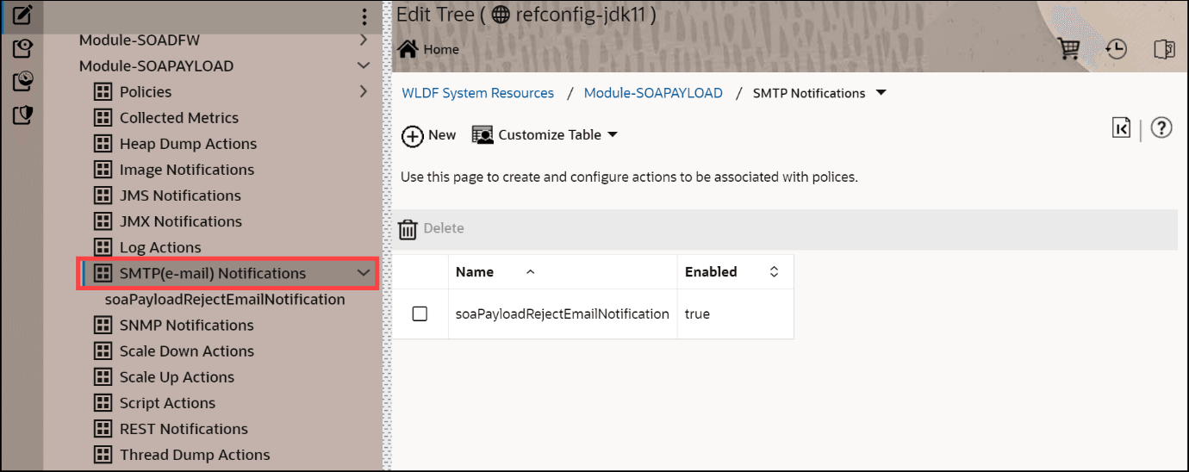Click the refconfig-jdk11 globe icon

[501, 15]
